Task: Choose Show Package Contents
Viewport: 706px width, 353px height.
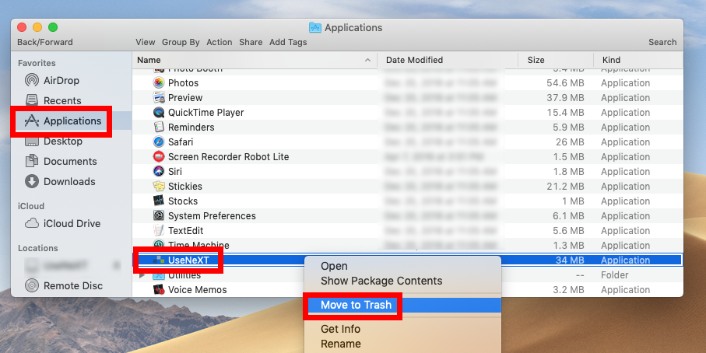Action: click(x=381, y=281)
